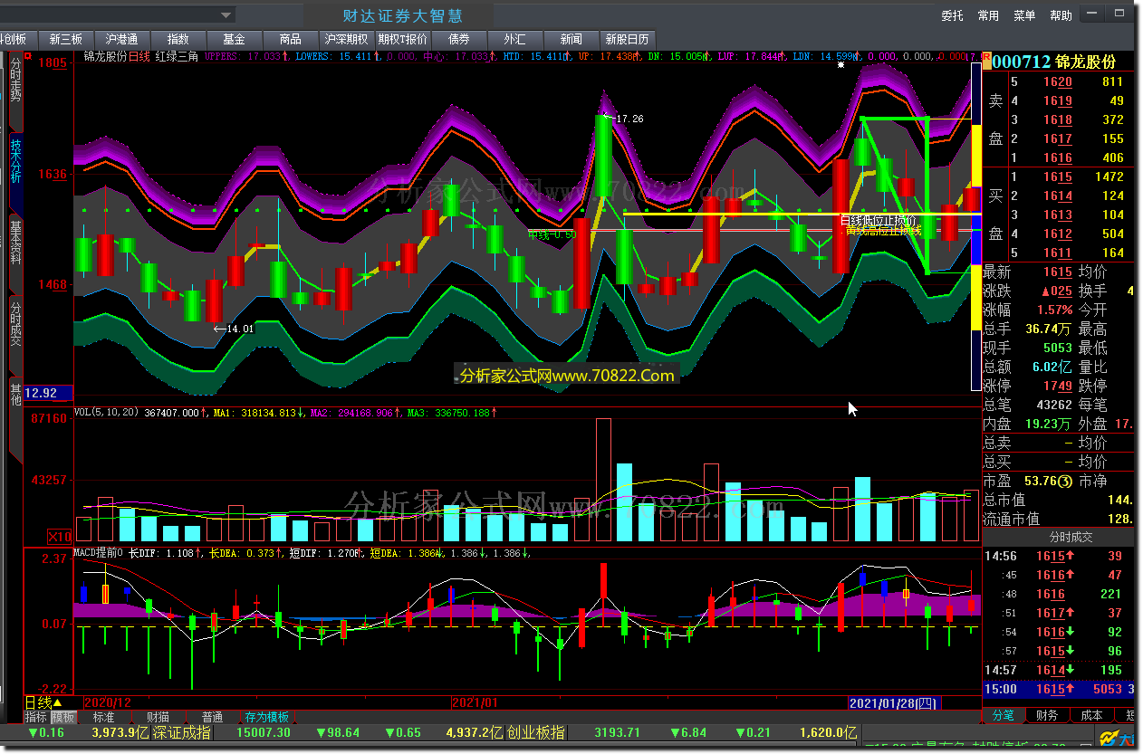Image resolution: width=1143 pixels, height=754 pixels.
Task: Open the 沪港通 market tab
Action: point(121,40)
